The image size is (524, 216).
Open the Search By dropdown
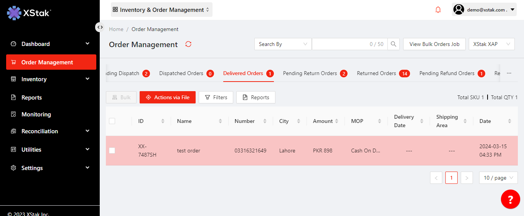pyautogui.click(x=283, y=44)
